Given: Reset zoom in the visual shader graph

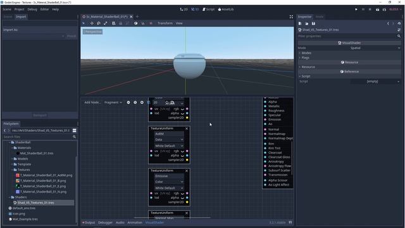Looking at the screenshot, I should [x=135, y=103].
